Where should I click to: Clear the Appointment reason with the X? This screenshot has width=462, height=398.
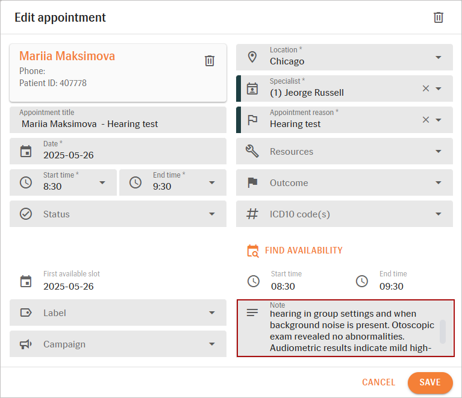(x=426, y=120)
